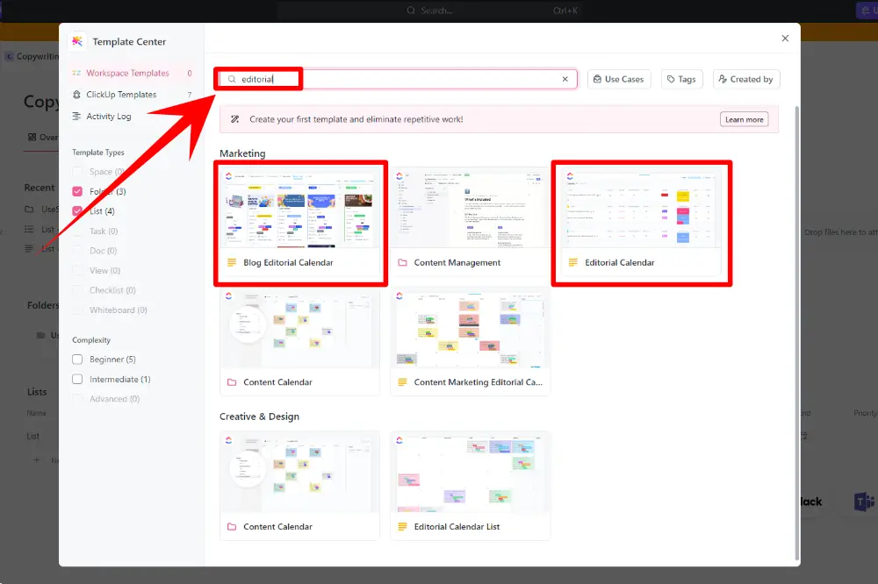The height and width of the screenshot is (584, 878).
Task: Open the Use Cases filter dropdown
Action: (618, 79)
